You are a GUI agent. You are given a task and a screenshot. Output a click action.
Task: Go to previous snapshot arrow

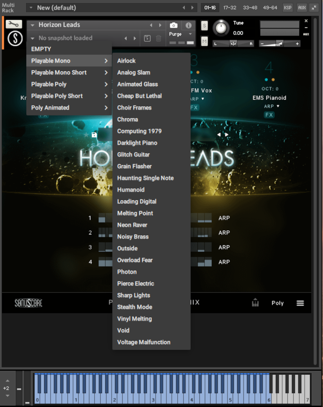[126, 38]
